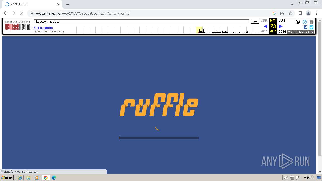Launch Microsoft Edge from taskbar
The image size is (322, 181).
pyautogui.click(x=54, y=178)
